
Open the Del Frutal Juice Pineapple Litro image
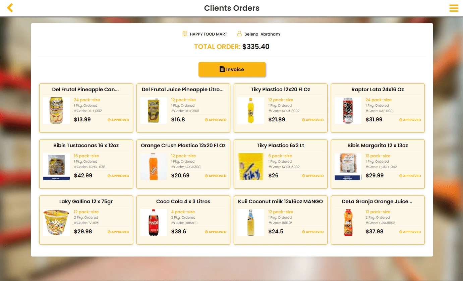154,111
